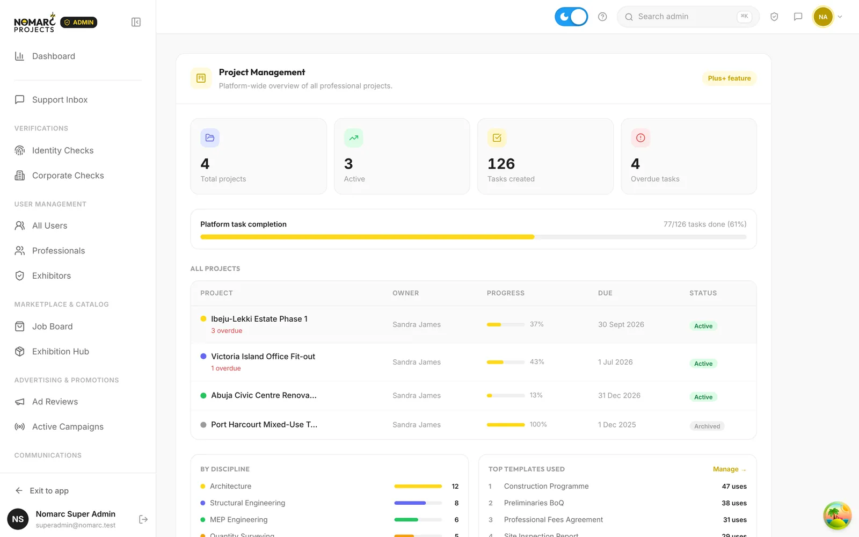This screenshot has width=859, height=537.
Task: Click the Total projects folder icon
Action: pyautogui.click(x=210, y=138)
